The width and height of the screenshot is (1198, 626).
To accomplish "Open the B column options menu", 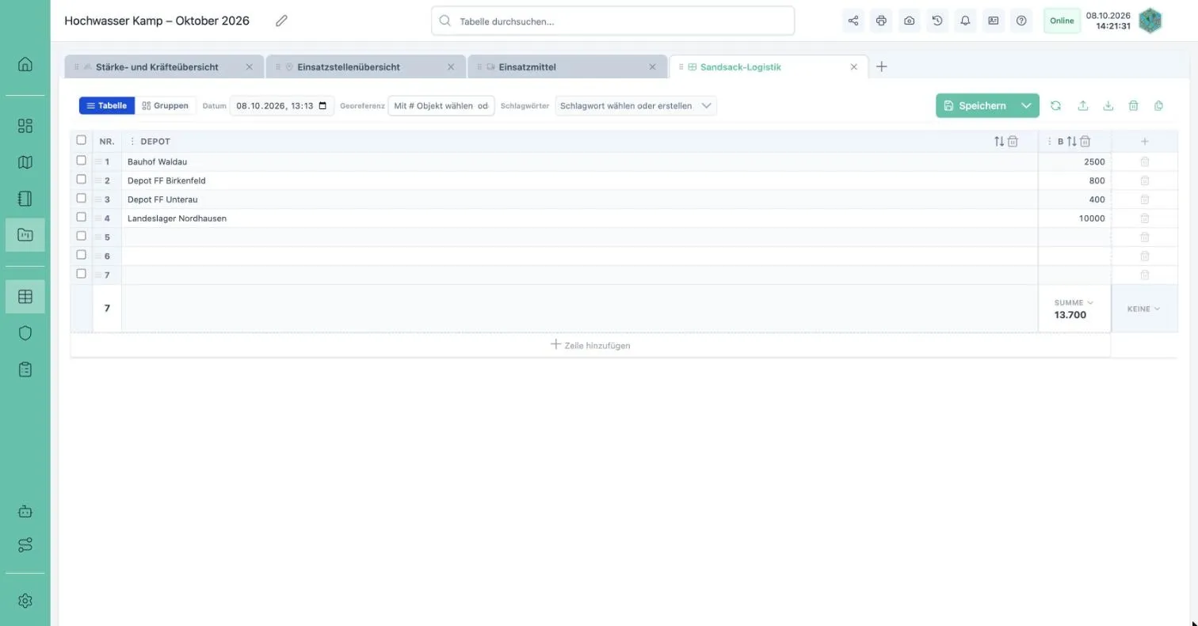I will (1050, 142).
